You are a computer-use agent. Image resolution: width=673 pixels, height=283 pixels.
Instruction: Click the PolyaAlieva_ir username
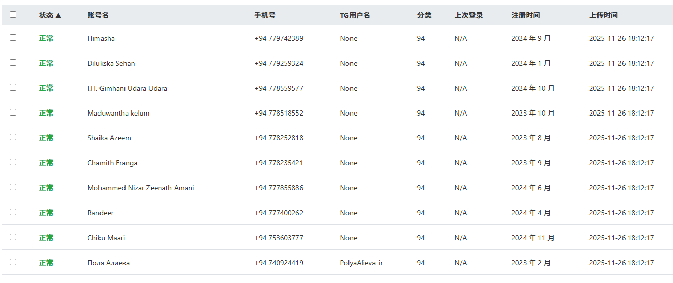(x=361, y=263)
